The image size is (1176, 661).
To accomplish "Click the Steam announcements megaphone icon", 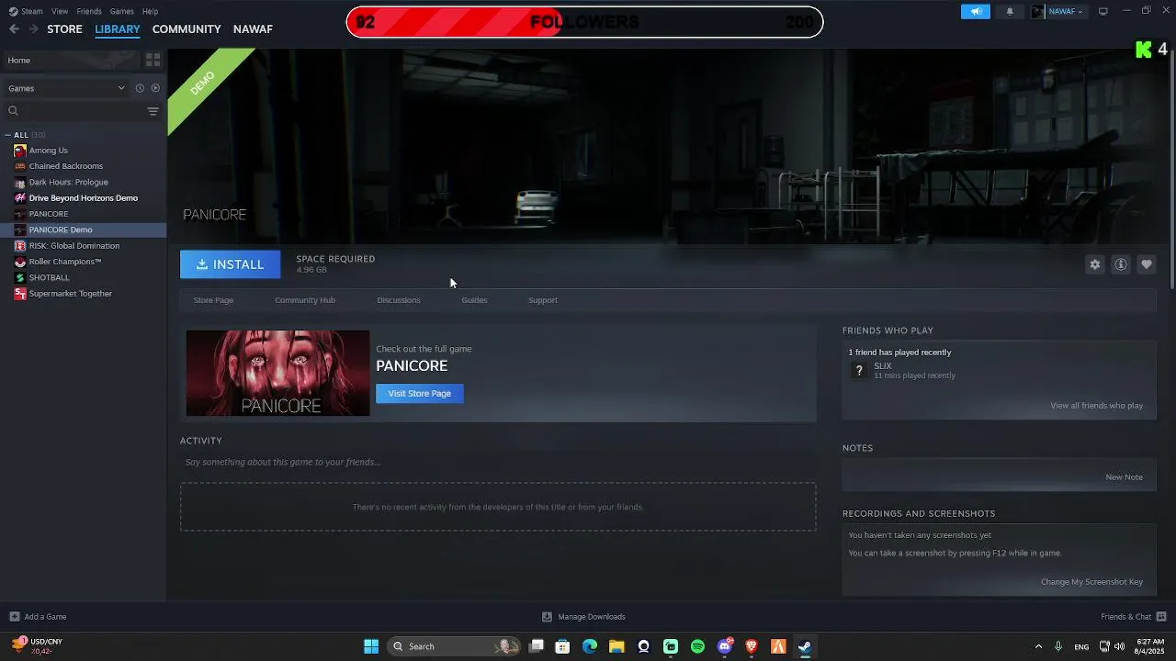I will coord(976,11).
